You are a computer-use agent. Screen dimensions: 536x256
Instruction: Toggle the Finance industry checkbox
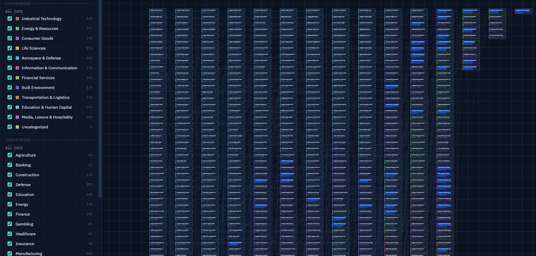click(10, 214)
